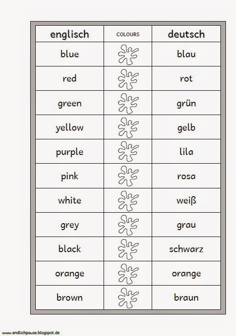This screenshot has height=336, width=236.
Task: Click the splat icon in the red row
Action: point(128,79)
